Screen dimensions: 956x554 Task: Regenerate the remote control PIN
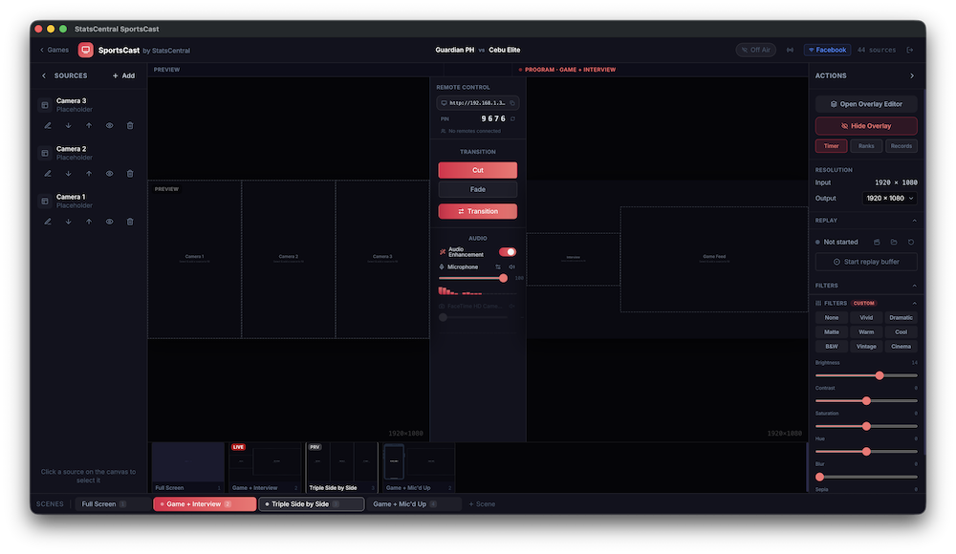click(512, 118)
